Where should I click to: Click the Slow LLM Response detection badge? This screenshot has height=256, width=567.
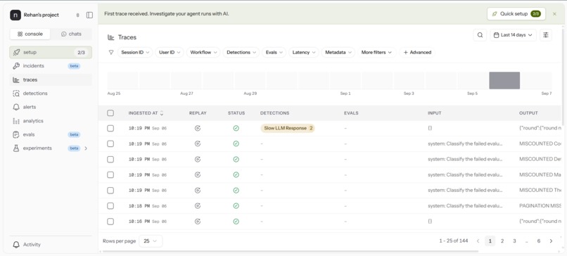pyautogui.click(x=288, y=129)
